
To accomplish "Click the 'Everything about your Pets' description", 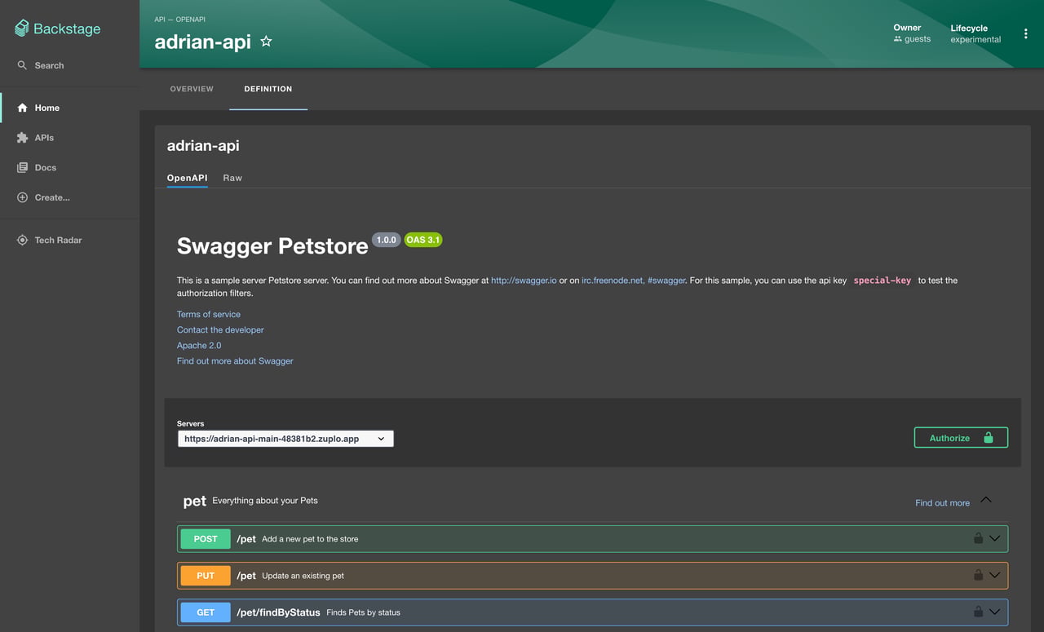I will click(265, 501).
